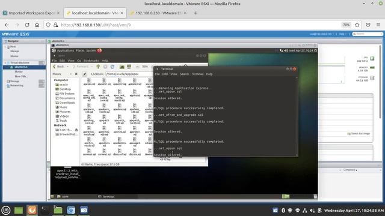Reload folder in file manager
The height and width of the screenshot is (216, 385).
[x=112, y=67]
